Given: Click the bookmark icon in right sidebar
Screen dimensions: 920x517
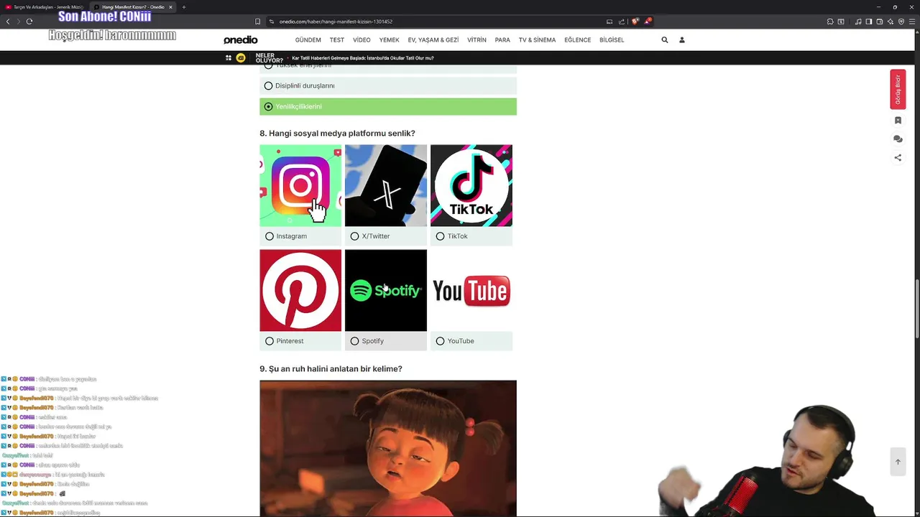Looking at the screenshot, I should point(898,121).
